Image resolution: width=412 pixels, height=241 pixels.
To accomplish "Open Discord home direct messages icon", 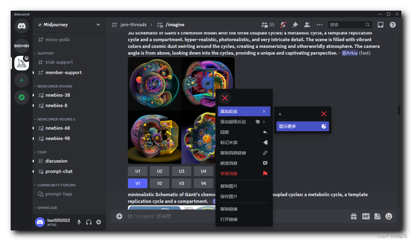I will click(22, 26).
